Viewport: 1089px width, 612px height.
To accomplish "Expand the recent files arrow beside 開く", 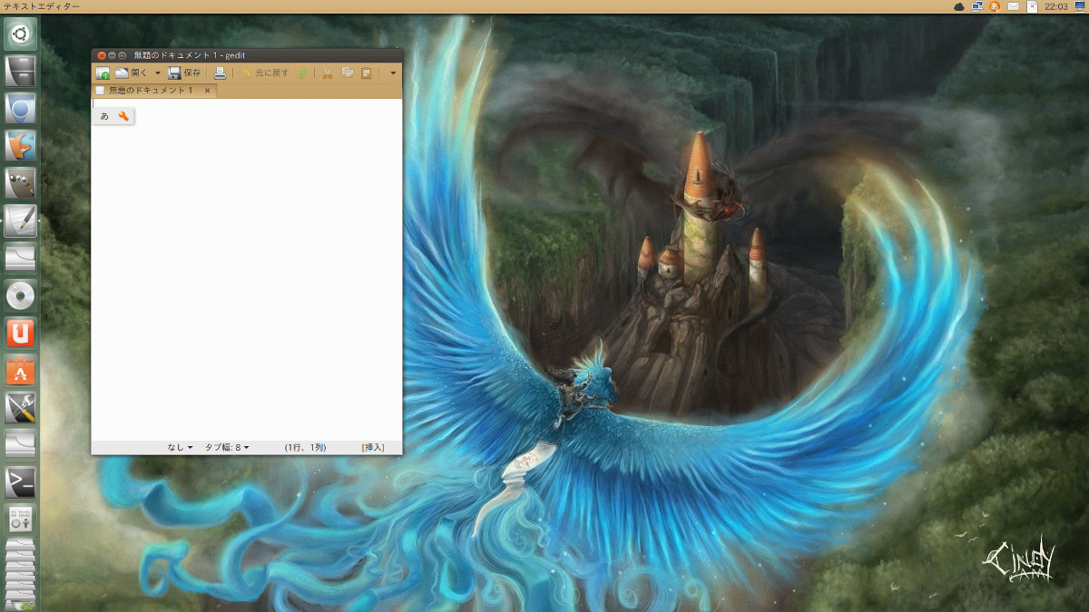I will coord(157,73).
